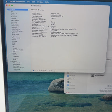Click the Menu Bar settings icon
This screenshot has height=112, width=112.
click(68, 79)
